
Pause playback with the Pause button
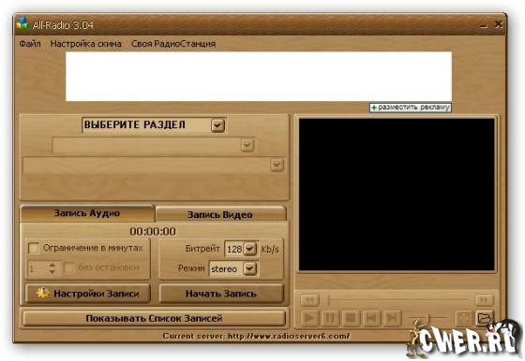pyautogui.click(x=330, y=318)
